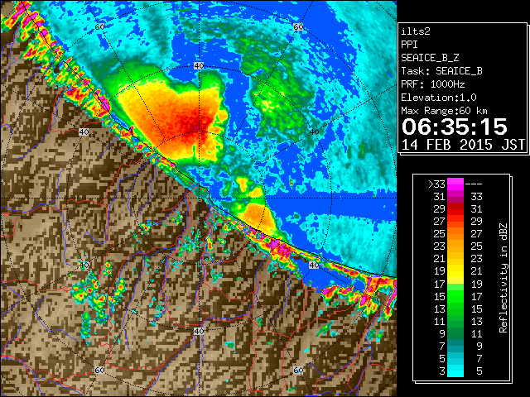The width and height of the screenshot is (530, 397).
Task: Click the "---" label beside the top legend swatch
Action: pyautogui.click(x=474, y=184)
